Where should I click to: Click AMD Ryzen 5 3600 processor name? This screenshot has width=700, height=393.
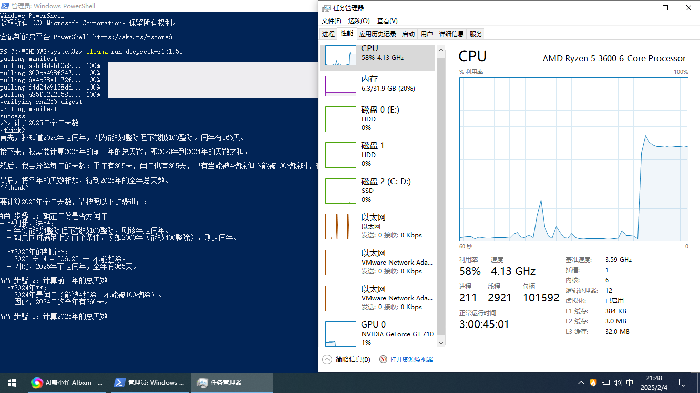pos(614,58)
